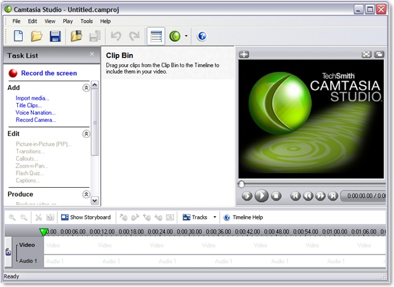Click the preview playback slider knob
The height and width of the screenshot is (287, 394).
pyautogui.click(x=241, y=185)
